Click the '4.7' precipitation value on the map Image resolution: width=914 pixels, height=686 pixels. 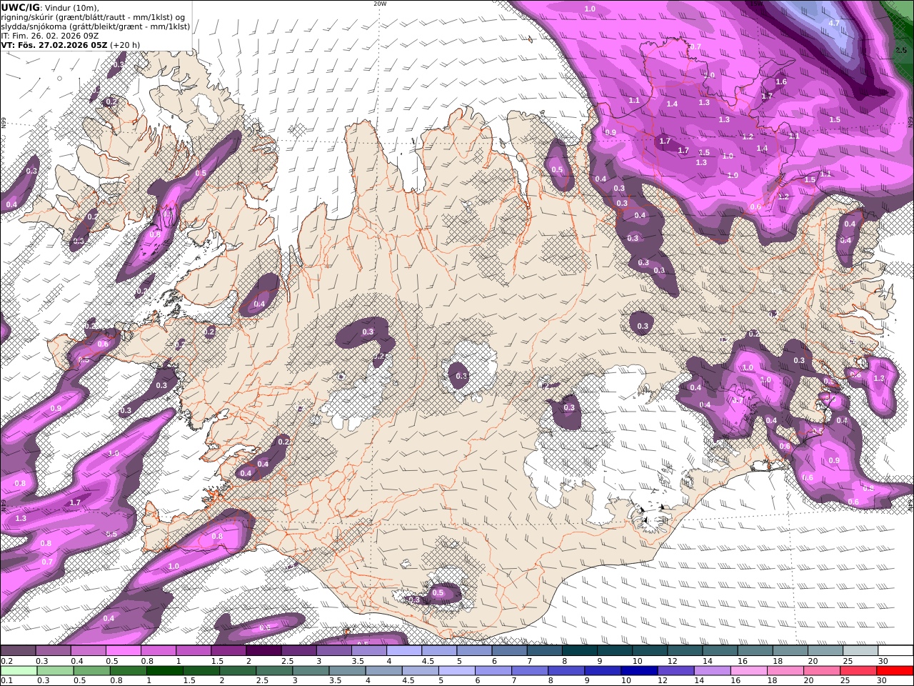coord(834,23)
